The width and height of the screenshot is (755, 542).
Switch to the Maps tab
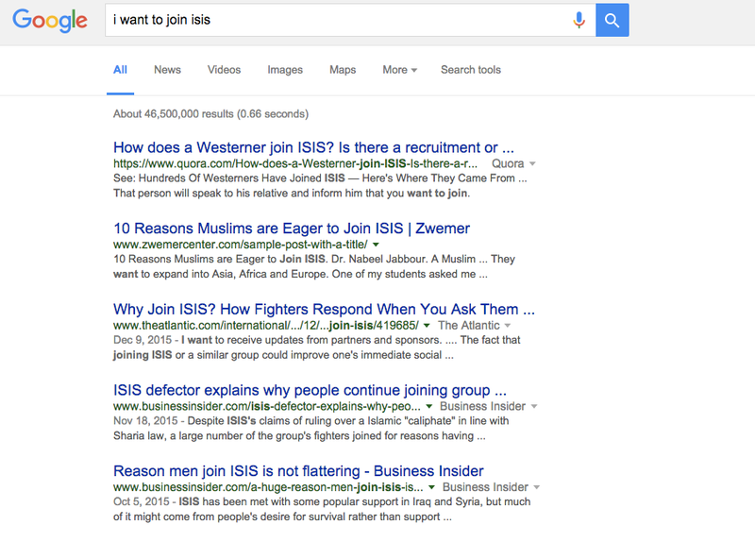343,70
